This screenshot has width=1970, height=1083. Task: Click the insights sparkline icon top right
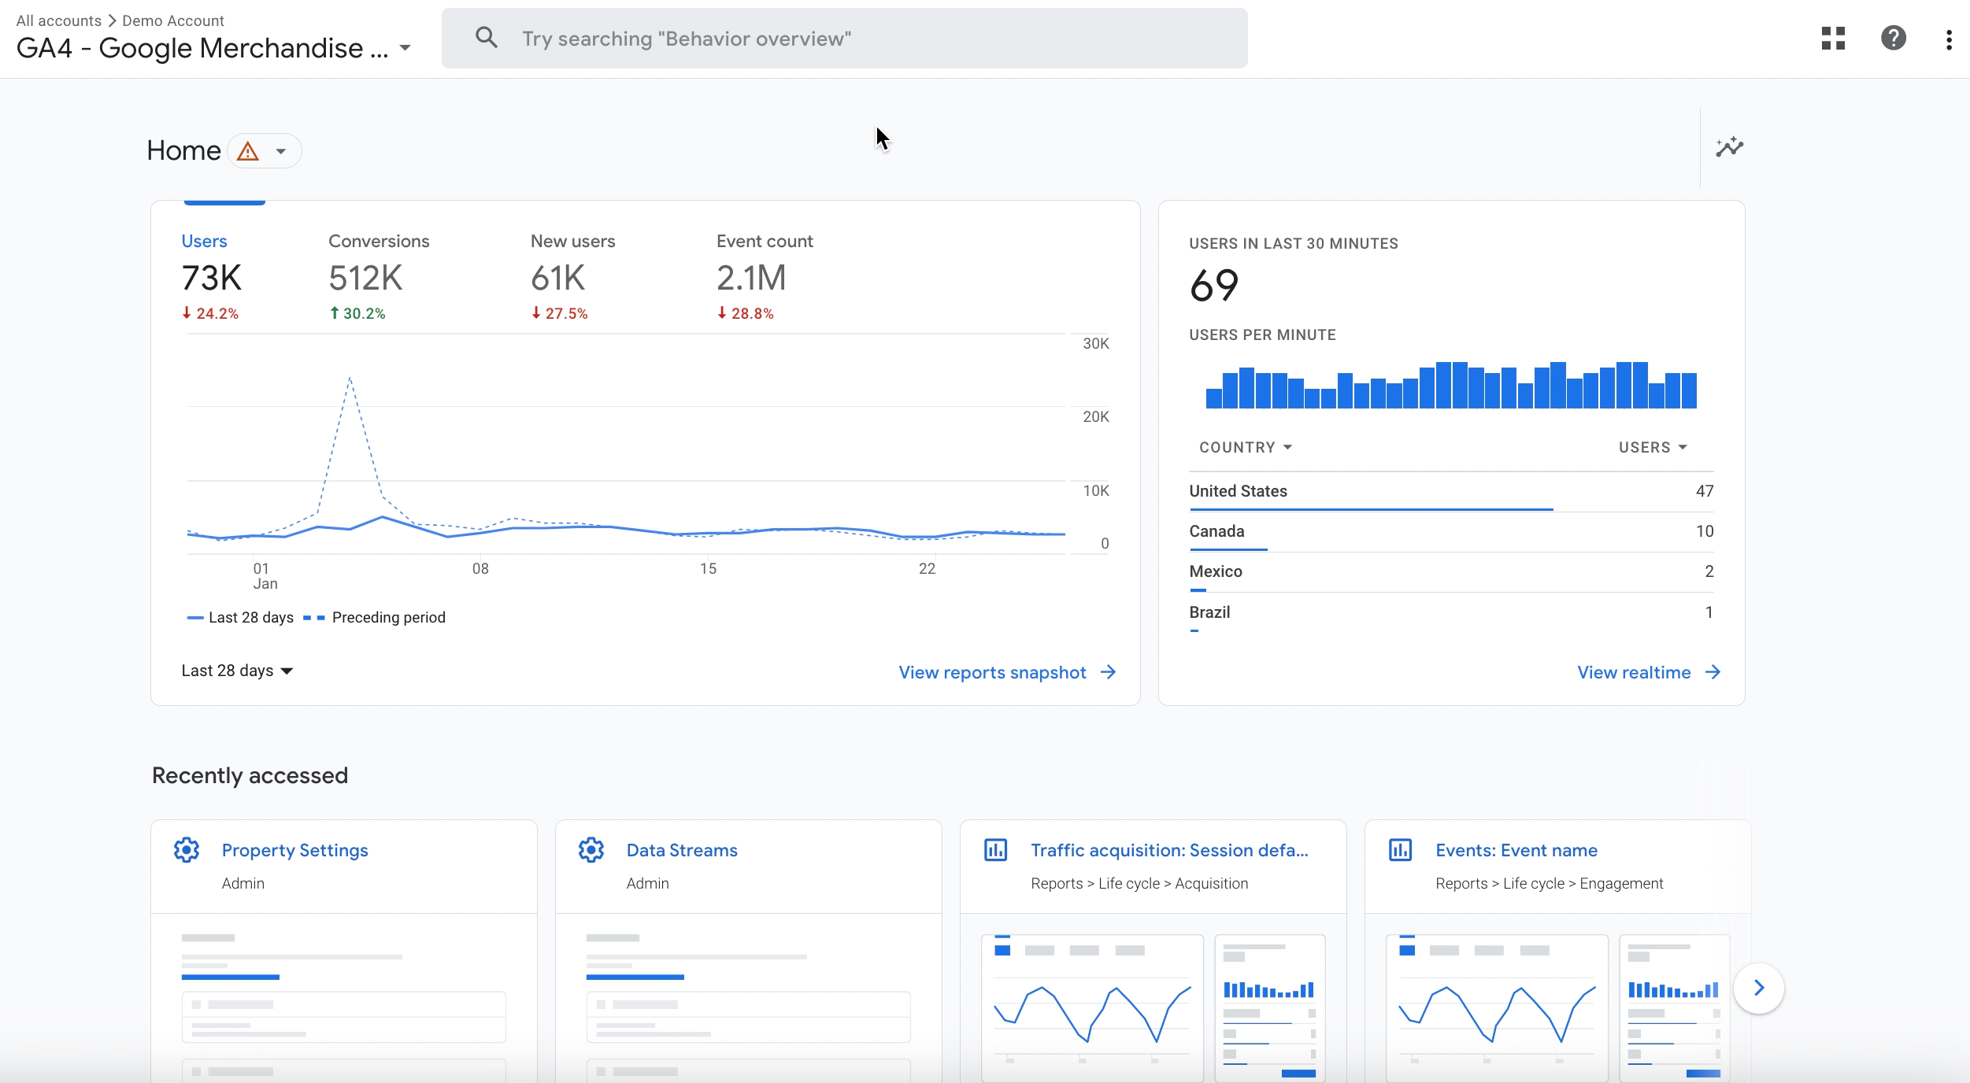pos(1730,148)
